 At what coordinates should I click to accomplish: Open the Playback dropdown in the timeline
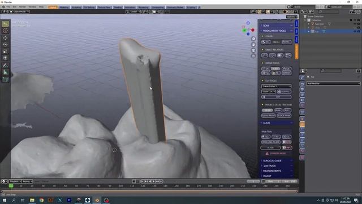click(x=15, y=181)
